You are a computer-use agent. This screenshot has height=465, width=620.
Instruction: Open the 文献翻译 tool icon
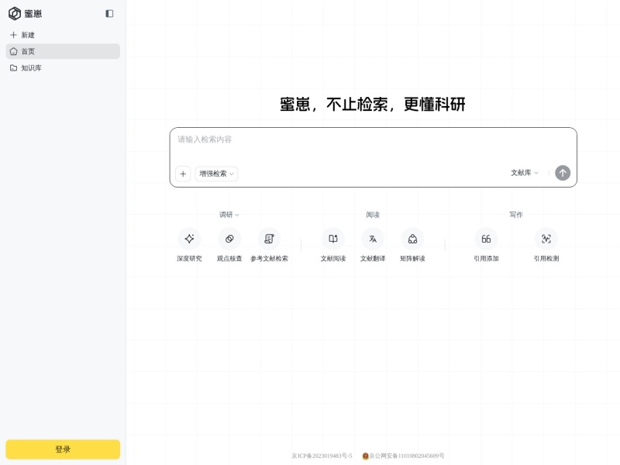[373, 239]
